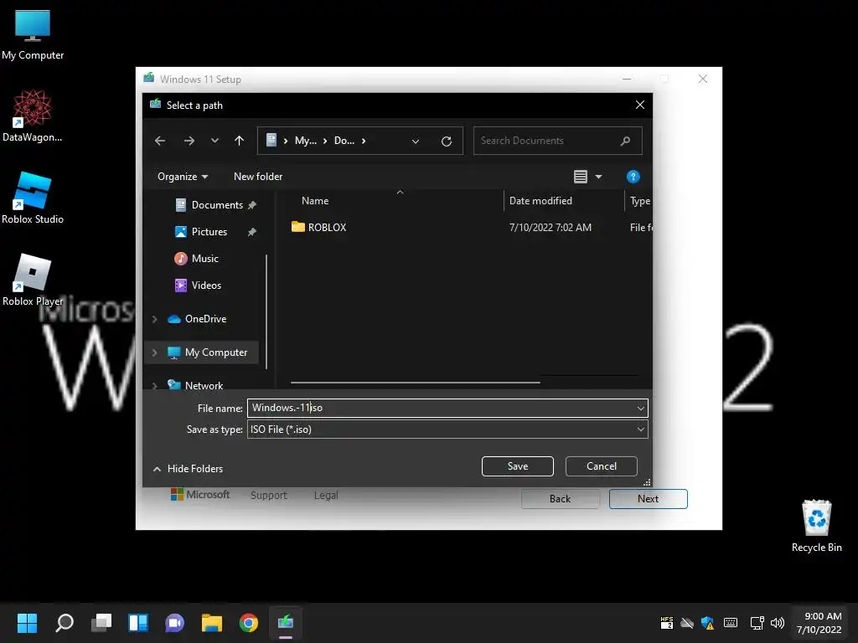The image size is (858, 643).
Task: Go forward using the right arrow button
Action: [x=189, y=141]
